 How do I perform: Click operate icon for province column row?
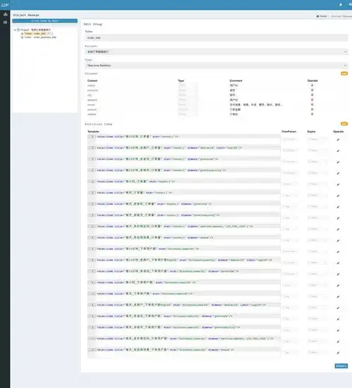pyautogui.click(x=312, y=90)
